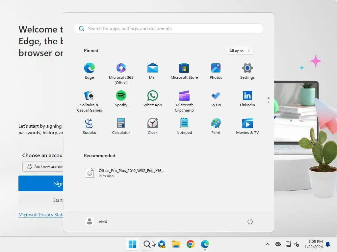Open LinkedIn pinned app
Image resolution: width=337 pixels, height=252 pixels.
pos(247,99)
